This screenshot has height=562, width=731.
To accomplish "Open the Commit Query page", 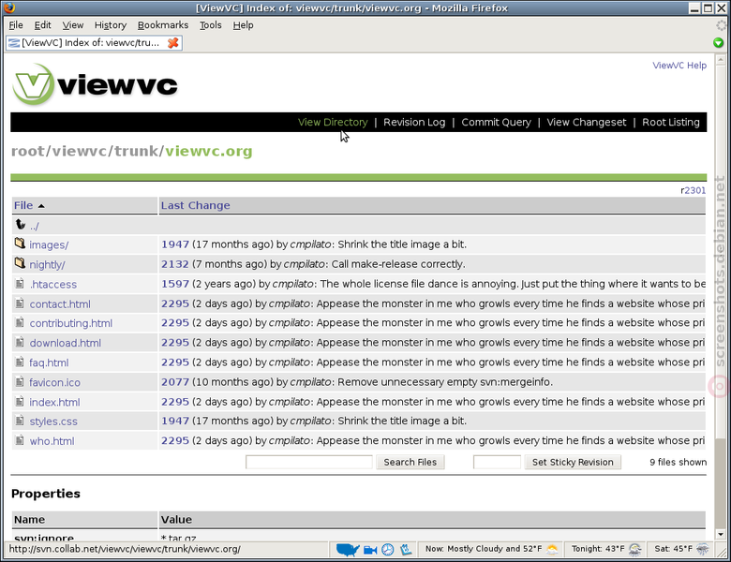I will pyautogui.click(x=496, y=122).
